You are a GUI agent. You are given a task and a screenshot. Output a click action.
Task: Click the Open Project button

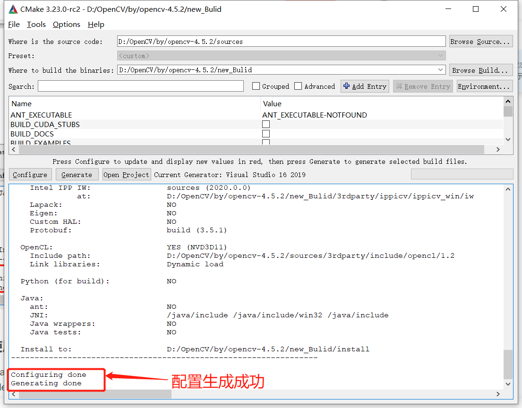(126, 175)
